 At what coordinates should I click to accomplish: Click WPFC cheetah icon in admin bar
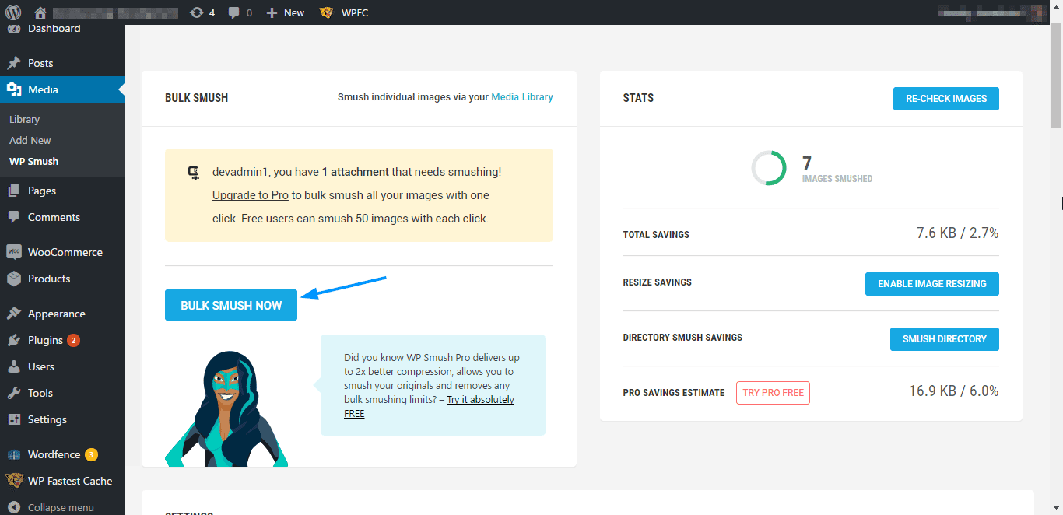[x=327, y=12]
